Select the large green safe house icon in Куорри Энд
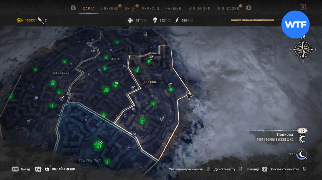This screenshot has height=180, width=322. [x=99, y=144]
